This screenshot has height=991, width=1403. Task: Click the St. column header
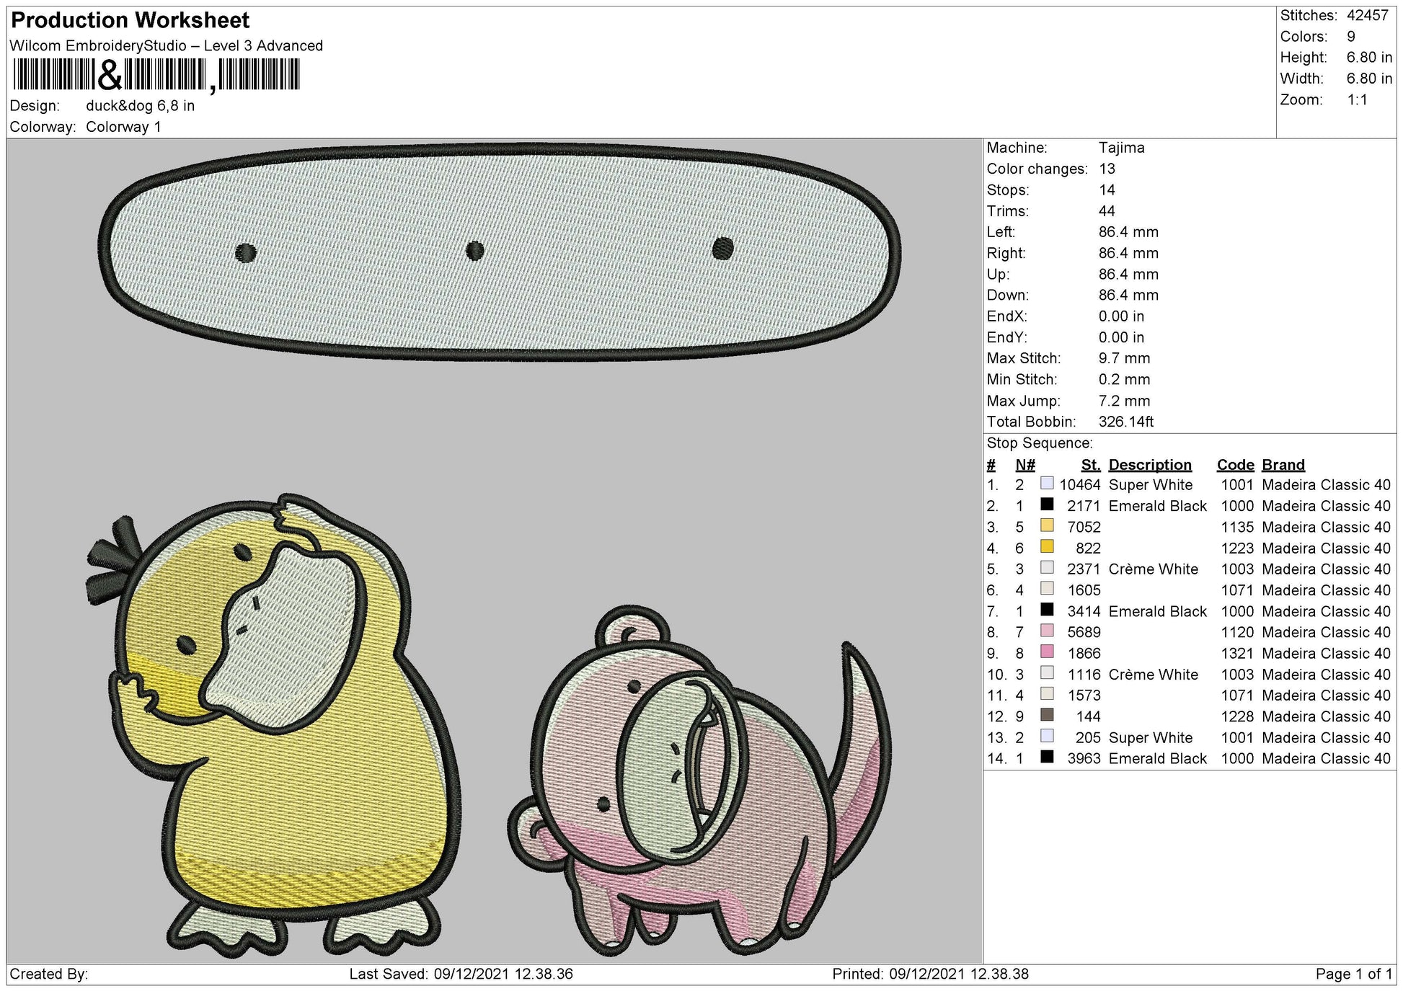(1091, 465)
